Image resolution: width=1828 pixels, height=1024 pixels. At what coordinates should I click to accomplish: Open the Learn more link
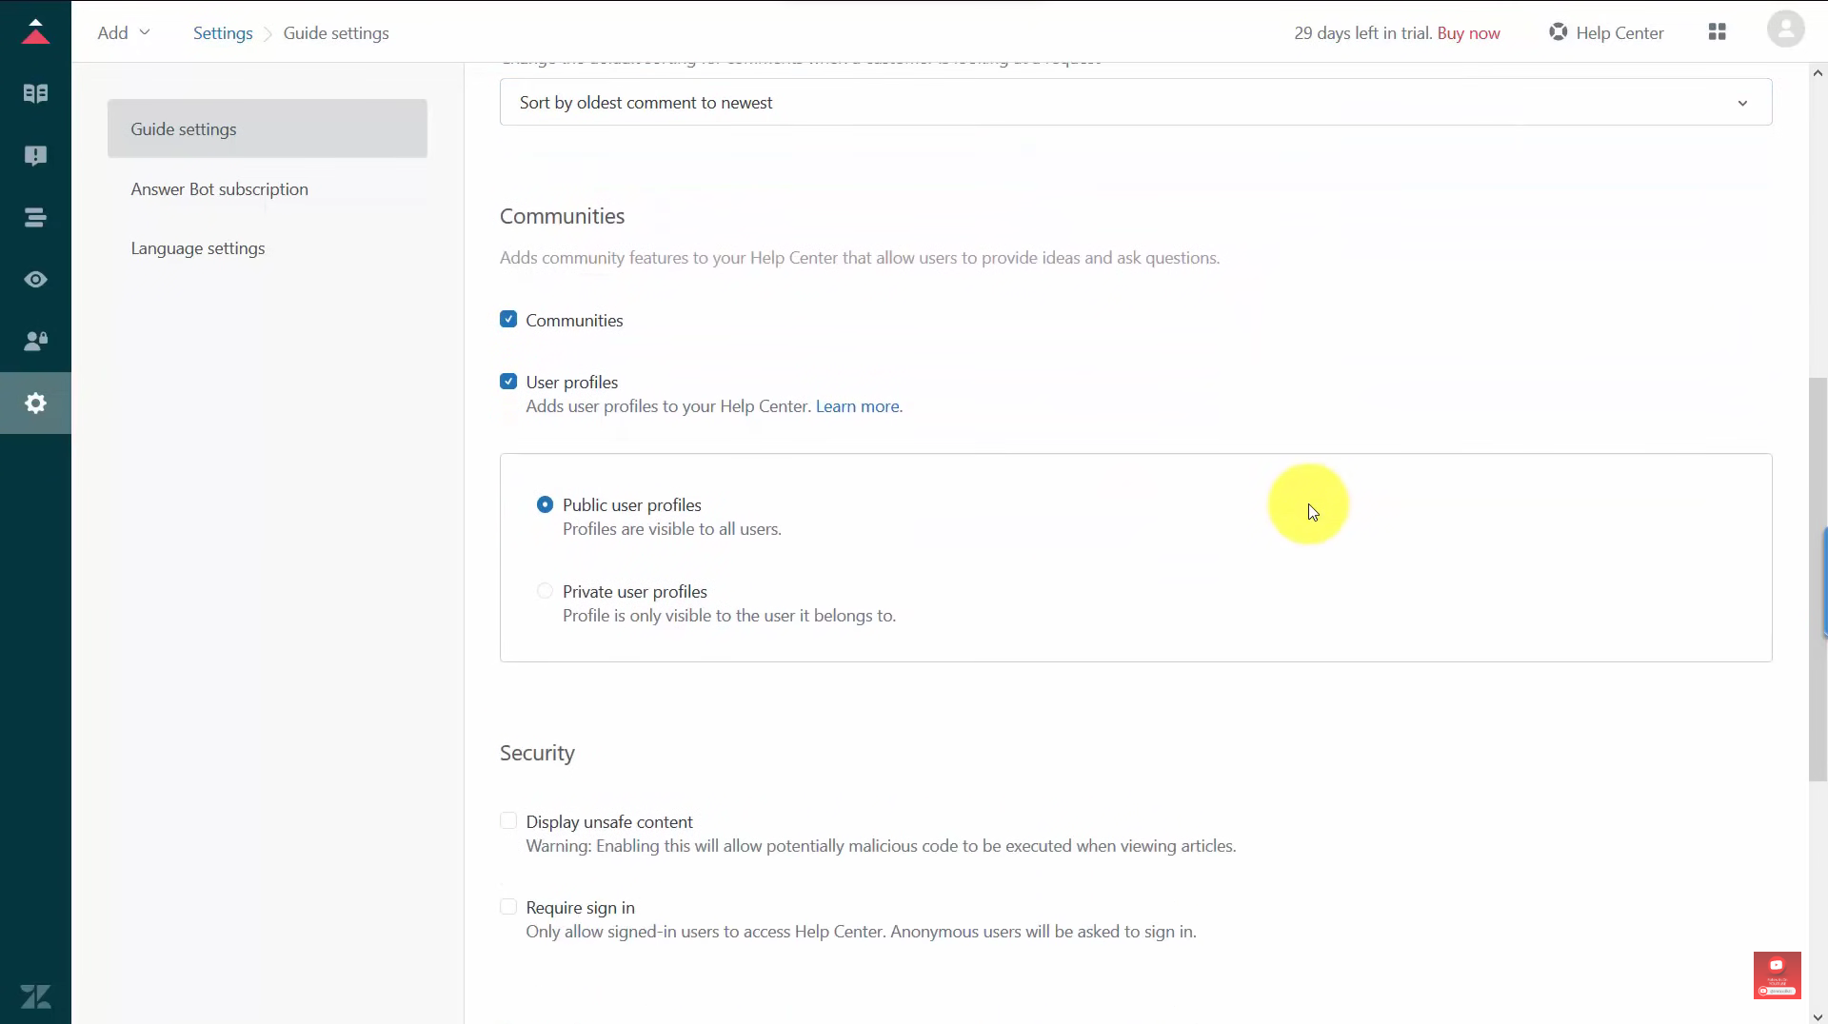858,406
